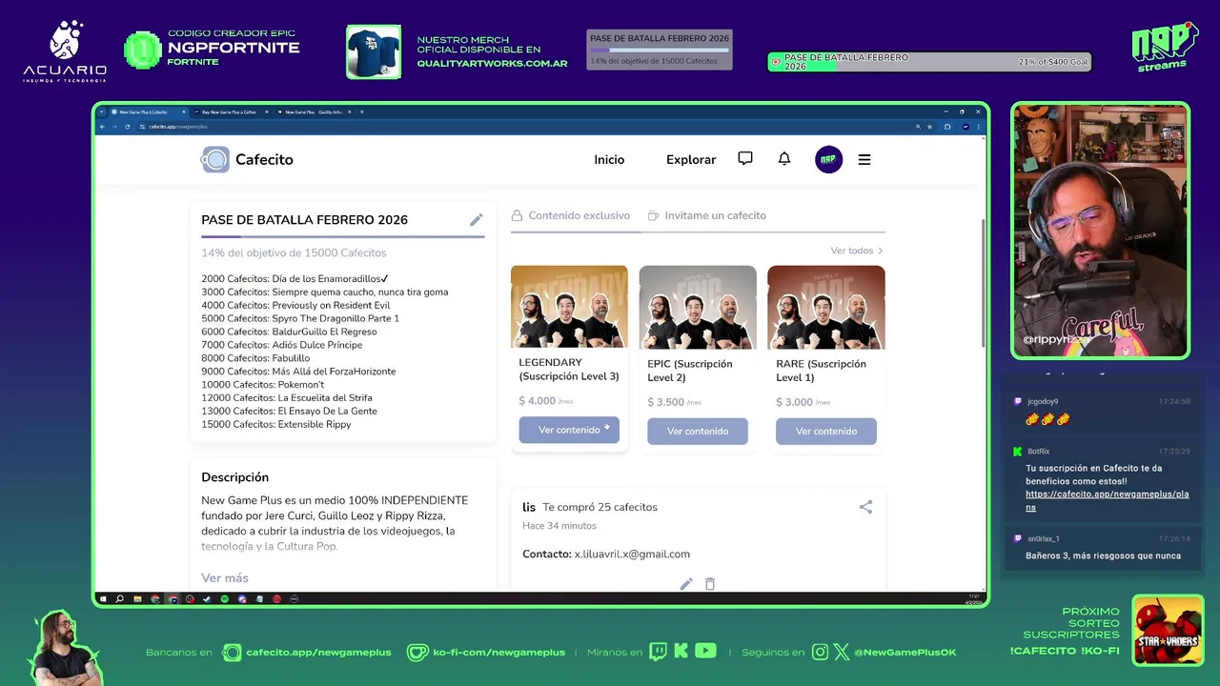This screenshot has height=686, width=1220.
Task: Open Spotify from the taskbar
Action: pyautogui.click(x=225, y=599)
